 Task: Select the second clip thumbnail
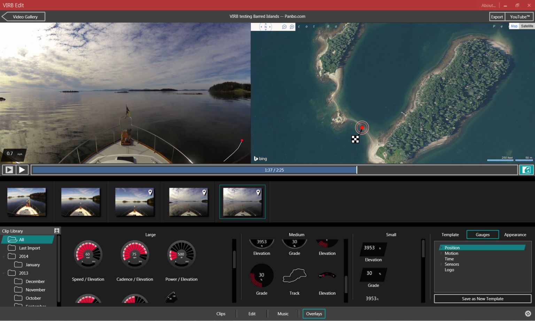tap(80, 202)
